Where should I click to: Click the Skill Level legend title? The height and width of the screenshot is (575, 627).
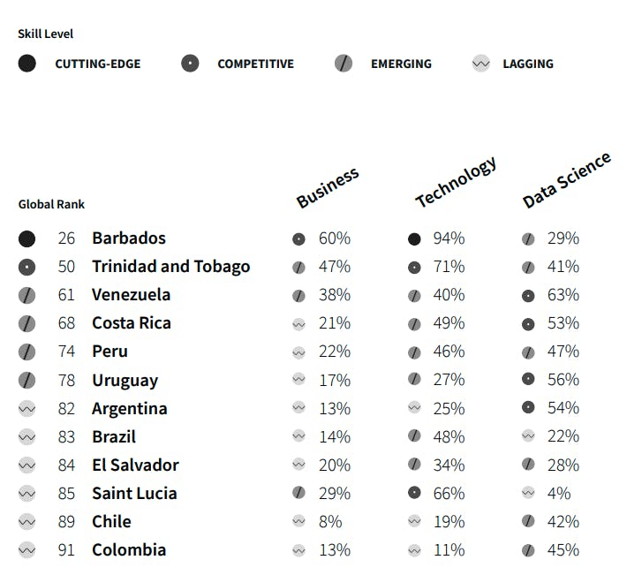point(46,34)
